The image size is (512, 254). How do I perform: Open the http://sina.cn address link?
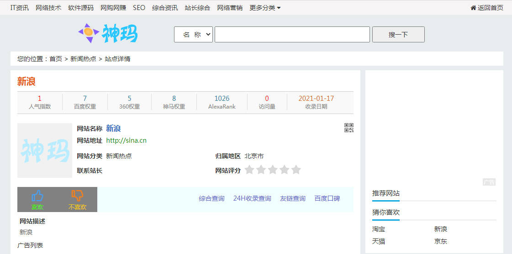[x=127, y=140]
